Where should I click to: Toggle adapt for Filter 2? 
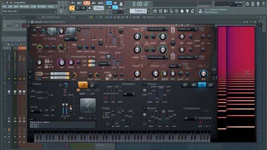coord(132,57)
